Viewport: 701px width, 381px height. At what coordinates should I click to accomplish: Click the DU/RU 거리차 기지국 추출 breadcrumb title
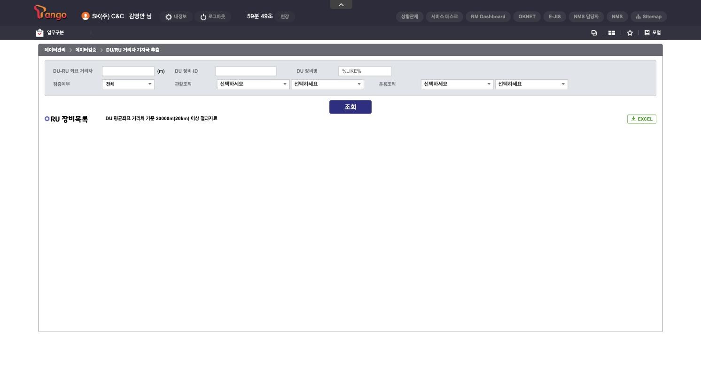(x=132, y=50)
